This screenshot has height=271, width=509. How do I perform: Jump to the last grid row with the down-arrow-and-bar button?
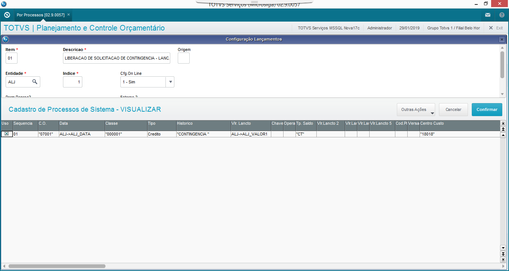tap(503, 259)
